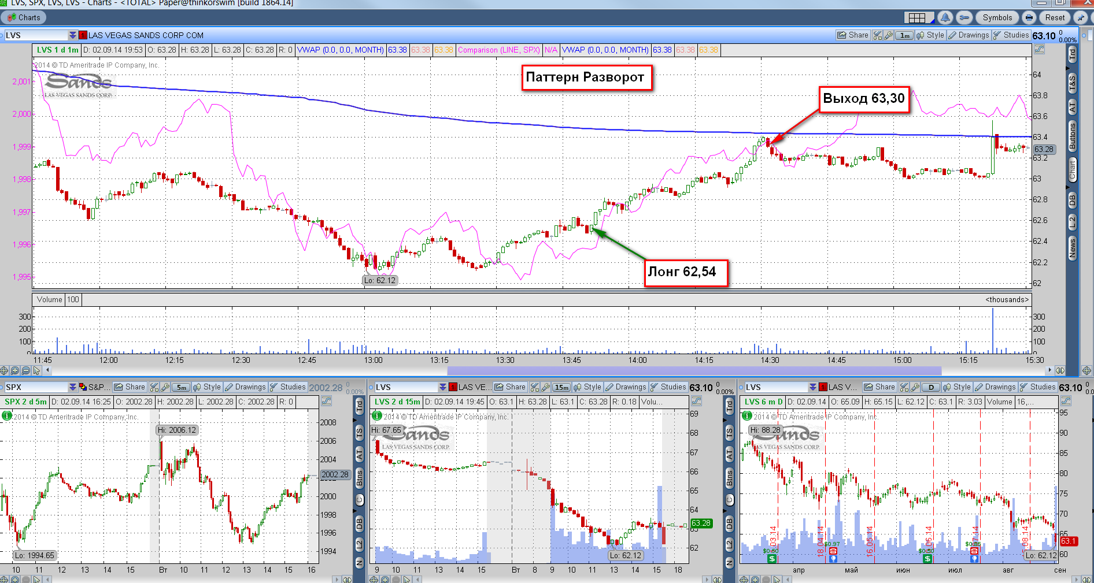The image size is (1094, 583).
Task: Toggle the T&S sidebar tab on main chart
Action: [x=1072, y=83]
